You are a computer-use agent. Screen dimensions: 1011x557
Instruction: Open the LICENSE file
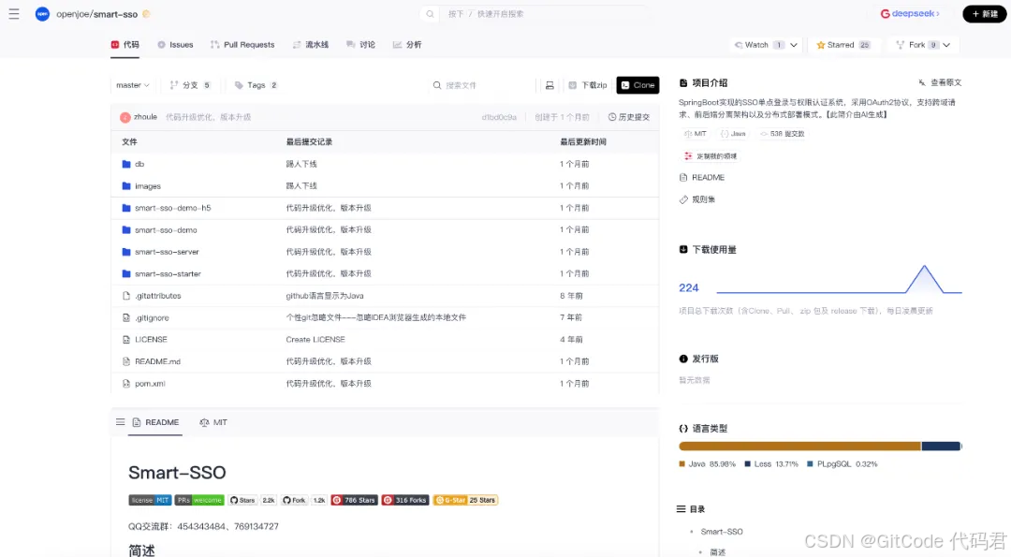coord(151,340)
